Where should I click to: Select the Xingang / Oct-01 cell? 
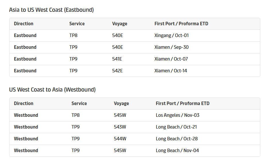pos(171,36)
